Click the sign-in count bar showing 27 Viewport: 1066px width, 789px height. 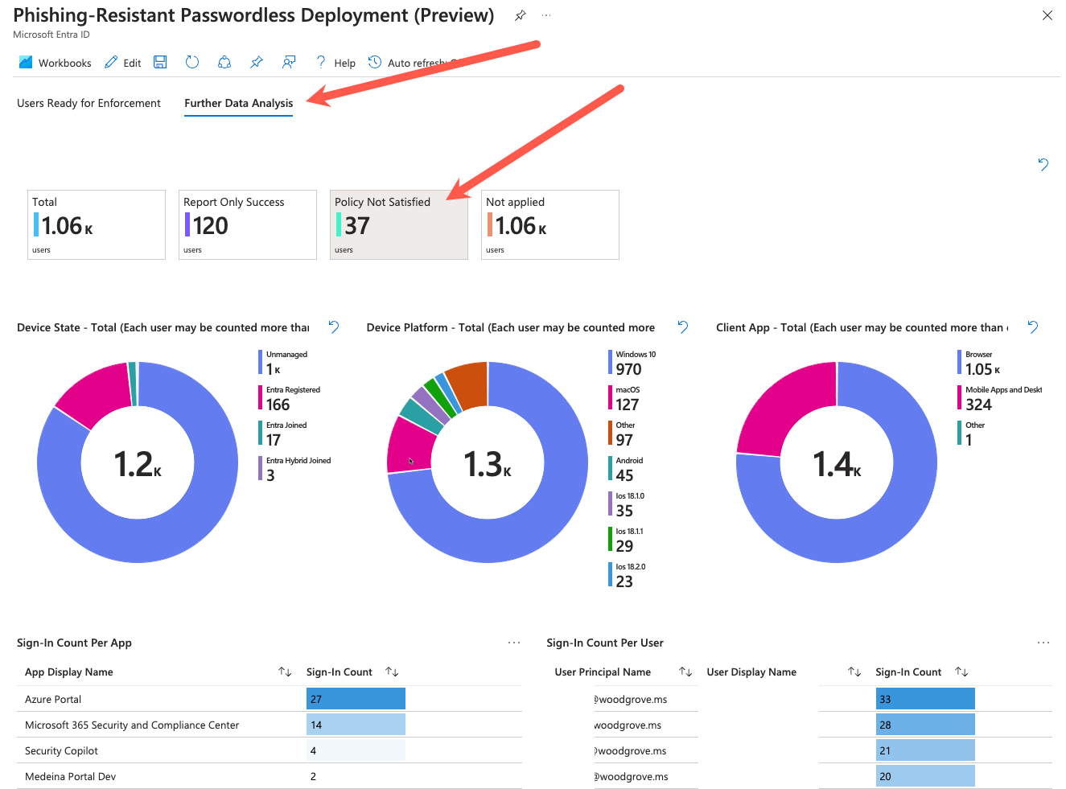356,699
